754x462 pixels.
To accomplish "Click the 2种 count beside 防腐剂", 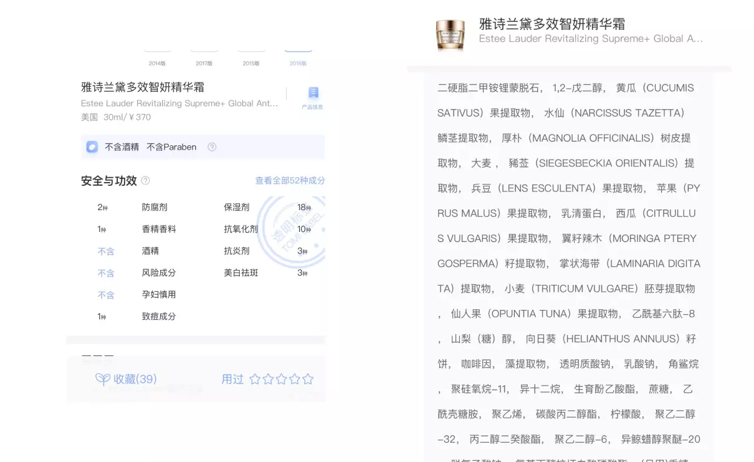I will click(103, 207).
